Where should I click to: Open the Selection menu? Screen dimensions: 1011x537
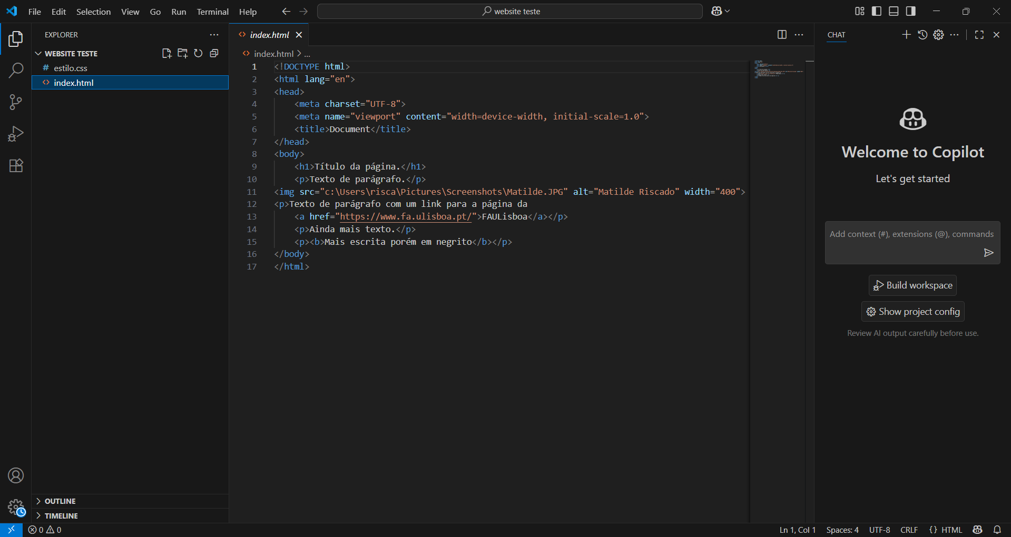93,12
